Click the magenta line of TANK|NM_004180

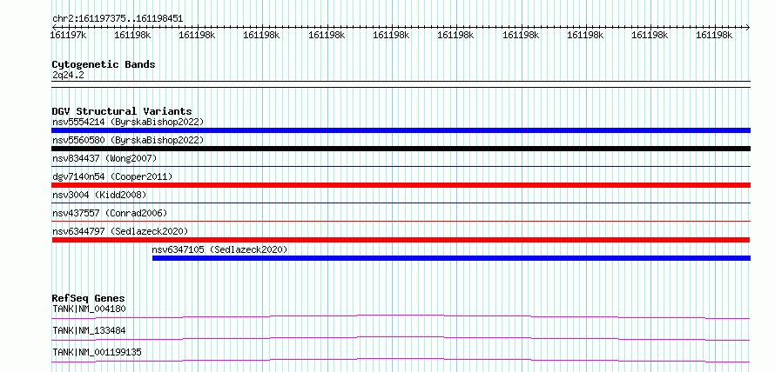coord(401,316)
